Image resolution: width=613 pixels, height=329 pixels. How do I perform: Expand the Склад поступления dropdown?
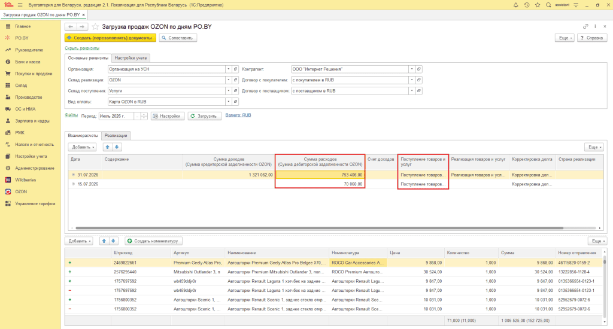[x=228, y=91]
